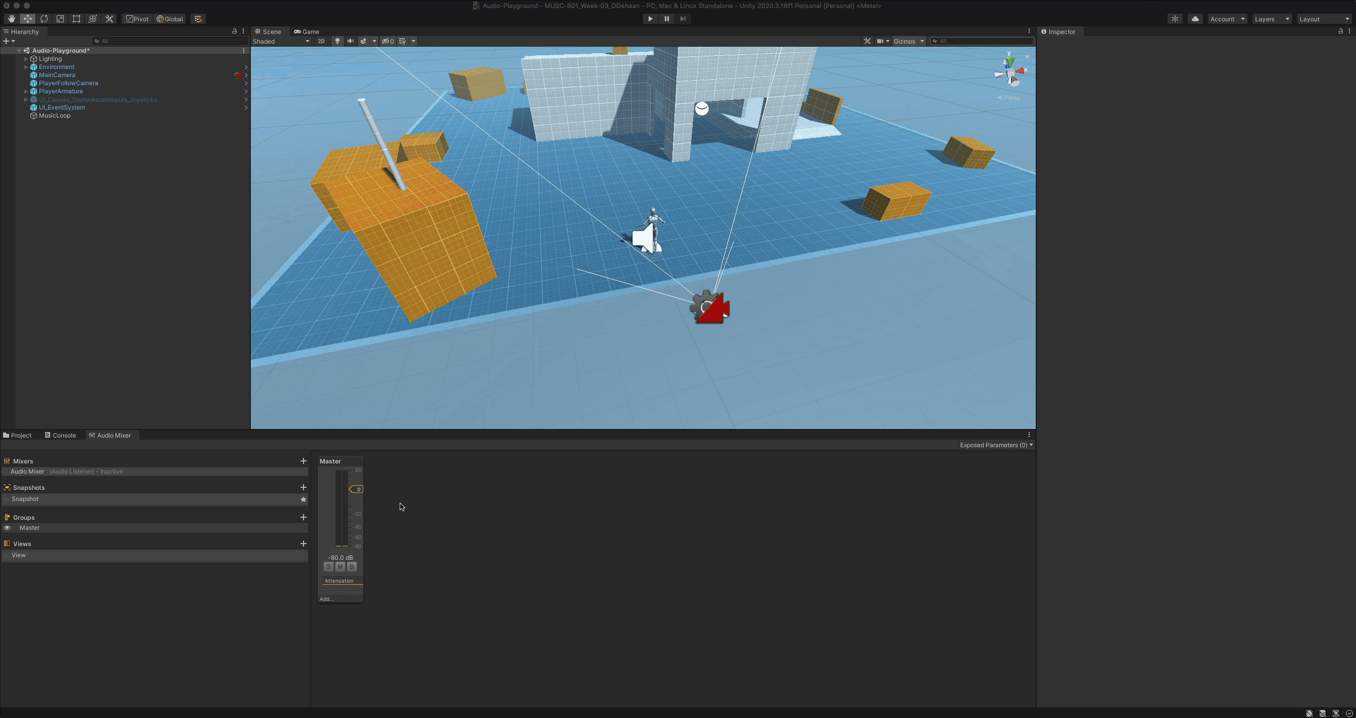Toggle 2D view mode
The width and height of the screenshot is (1356, 718).
pos(321,41)
